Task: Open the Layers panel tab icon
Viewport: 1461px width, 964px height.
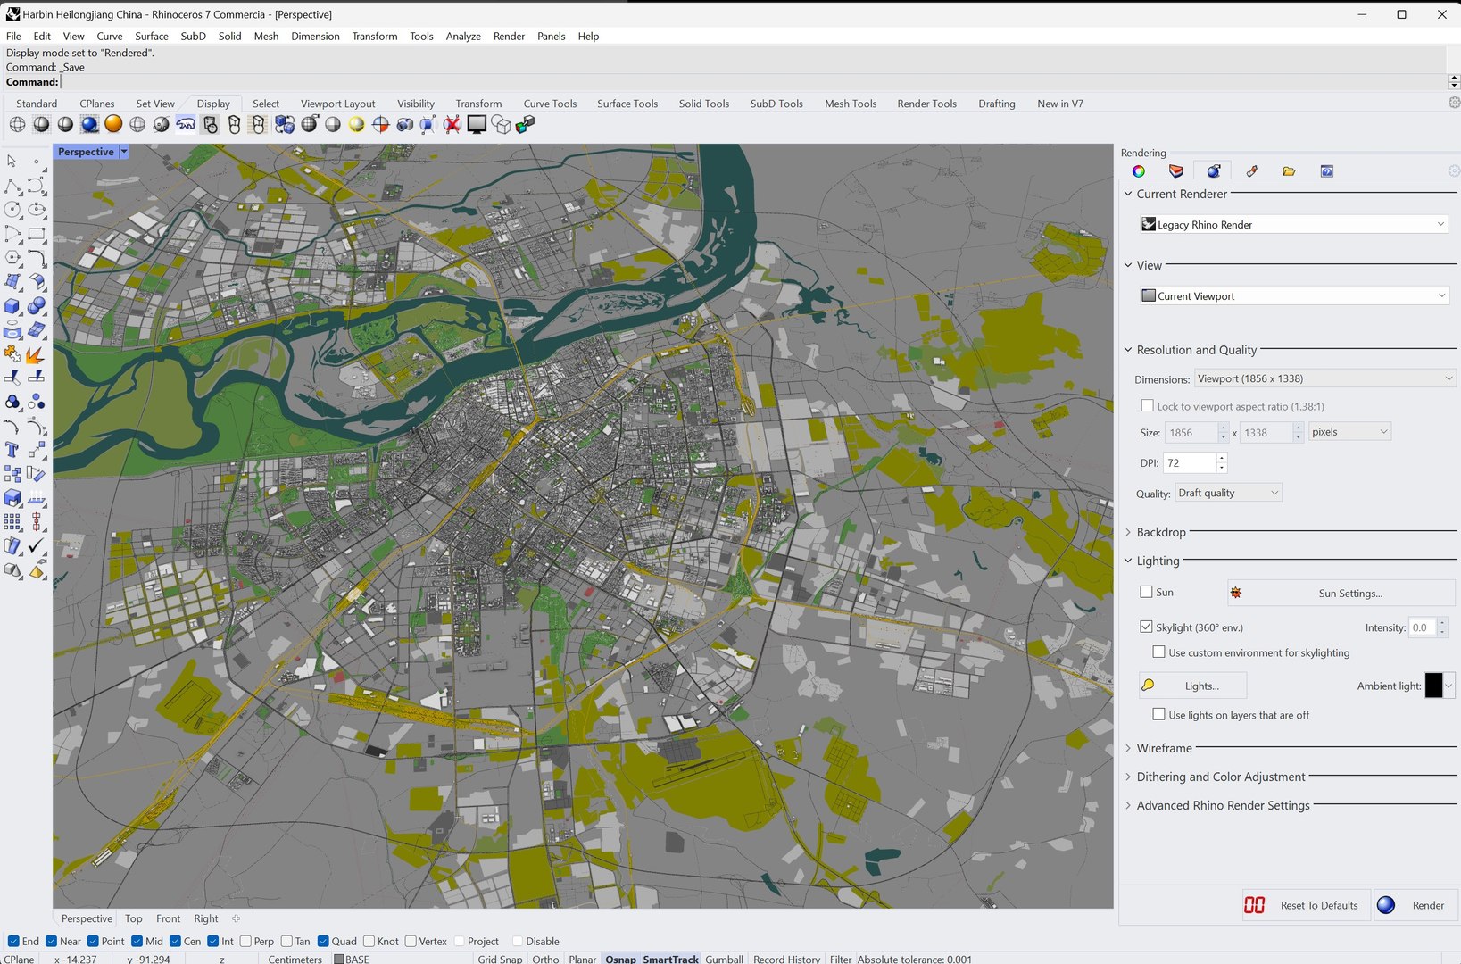Action: (1175, 171)
